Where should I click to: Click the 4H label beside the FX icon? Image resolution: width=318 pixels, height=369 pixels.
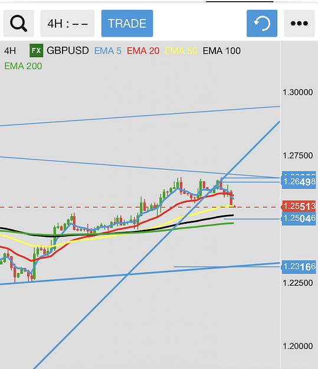coord(10,51)
